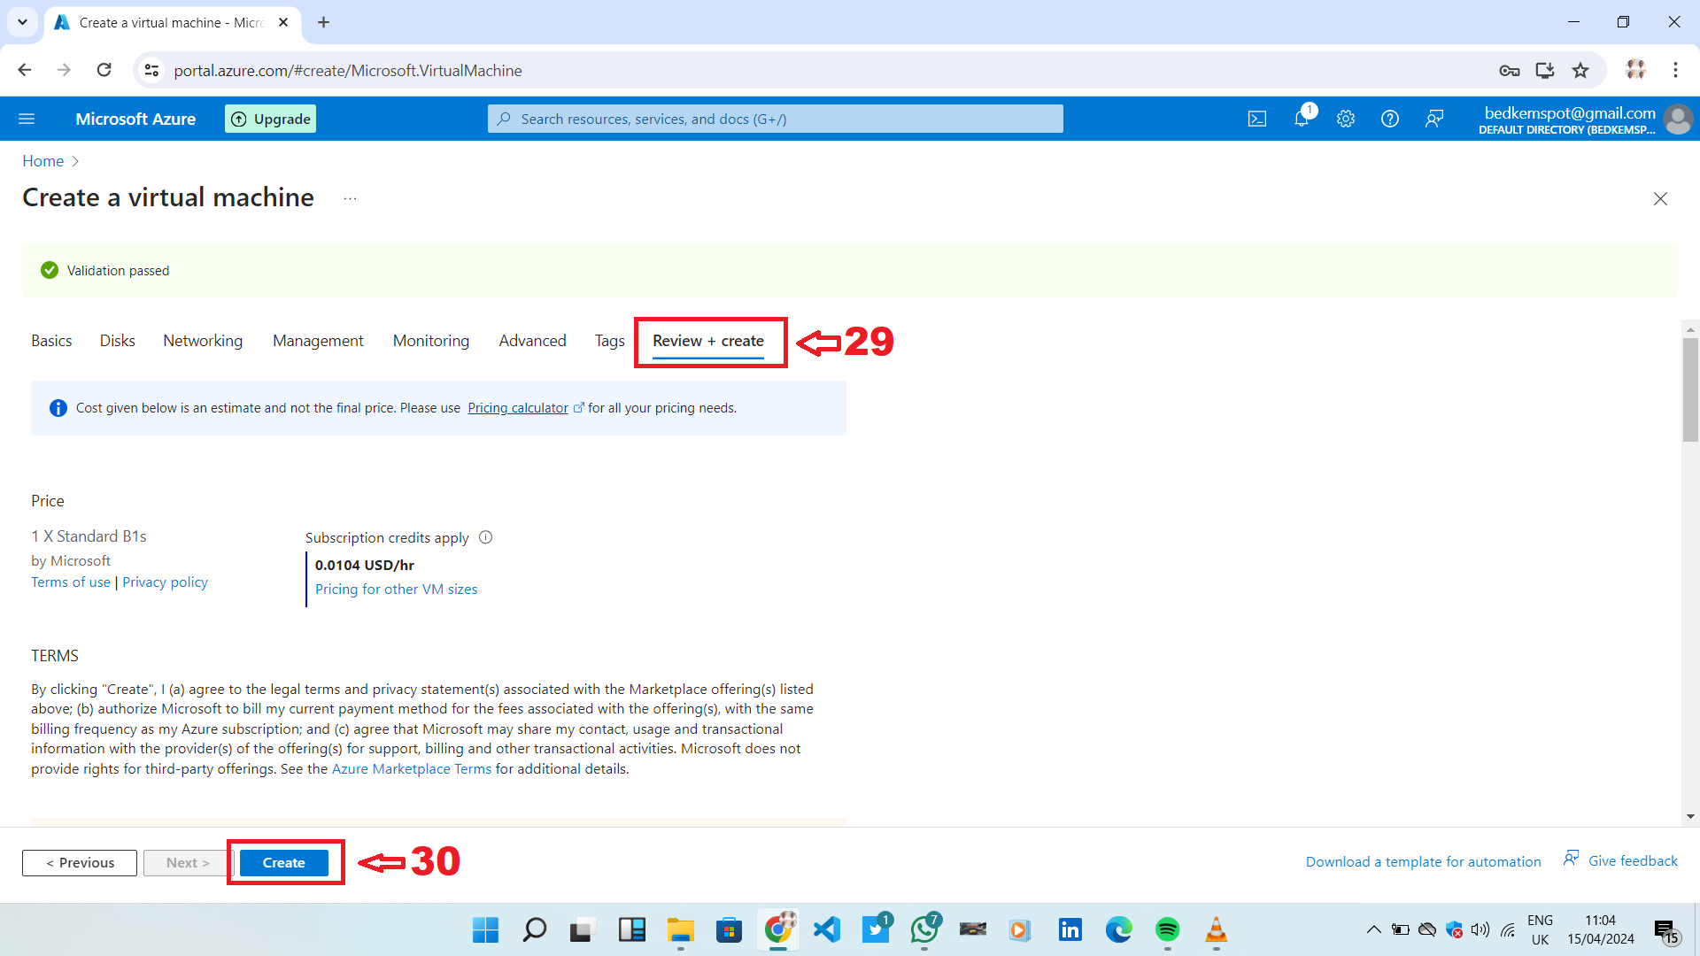Screen dimensions: 1700x956
Task: Click Download a template for automation
Action: 1423,862
